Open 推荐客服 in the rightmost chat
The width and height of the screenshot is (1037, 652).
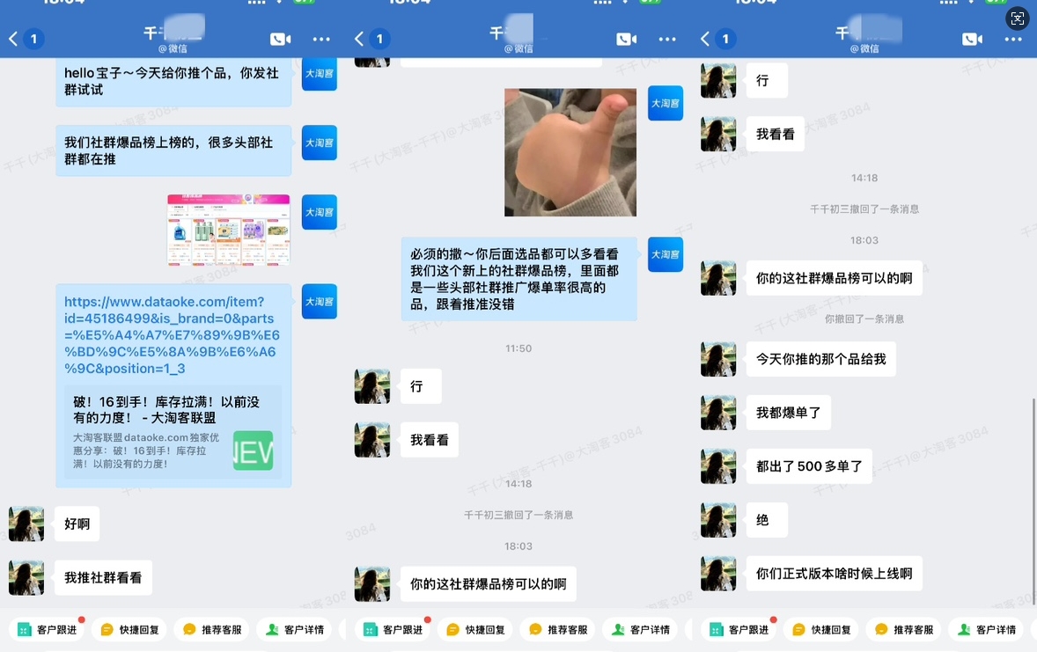tap(903, 629)
